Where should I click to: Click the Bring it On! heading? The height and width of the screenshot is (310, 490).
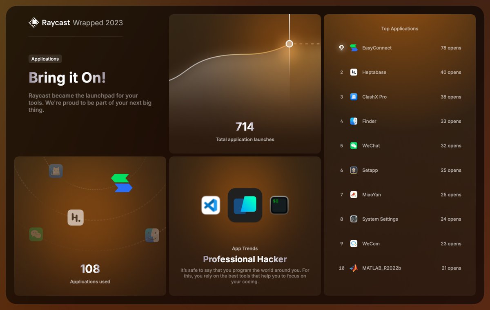tap(67, 77)
